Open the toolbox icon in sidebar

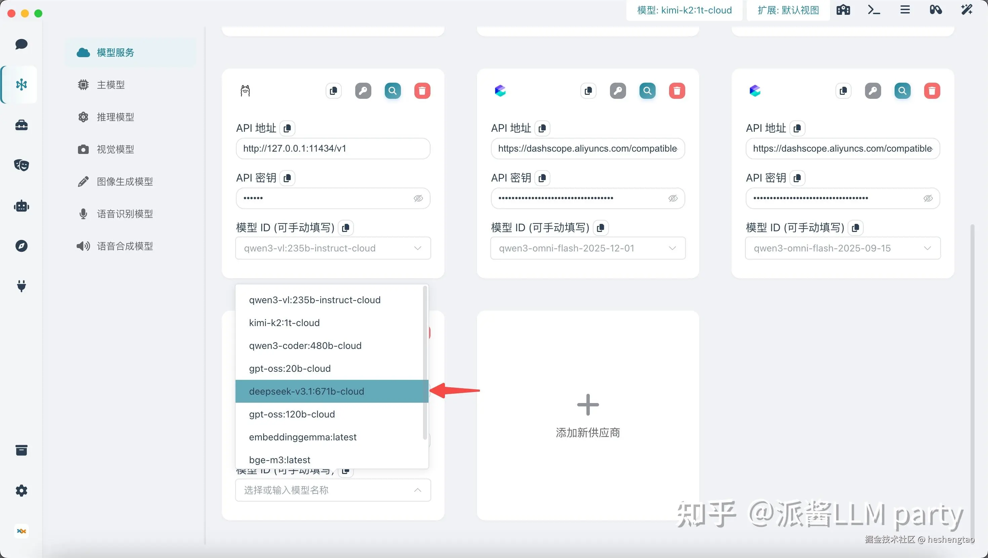click(x=22, y=125)
